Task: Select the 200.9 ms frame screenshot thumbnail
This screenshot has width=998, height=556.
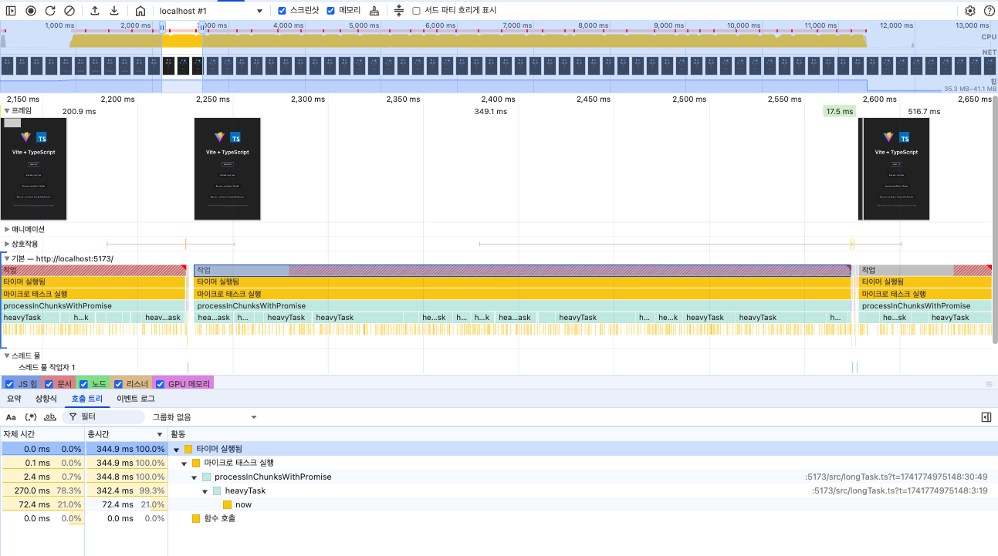Action: (34, 169)
